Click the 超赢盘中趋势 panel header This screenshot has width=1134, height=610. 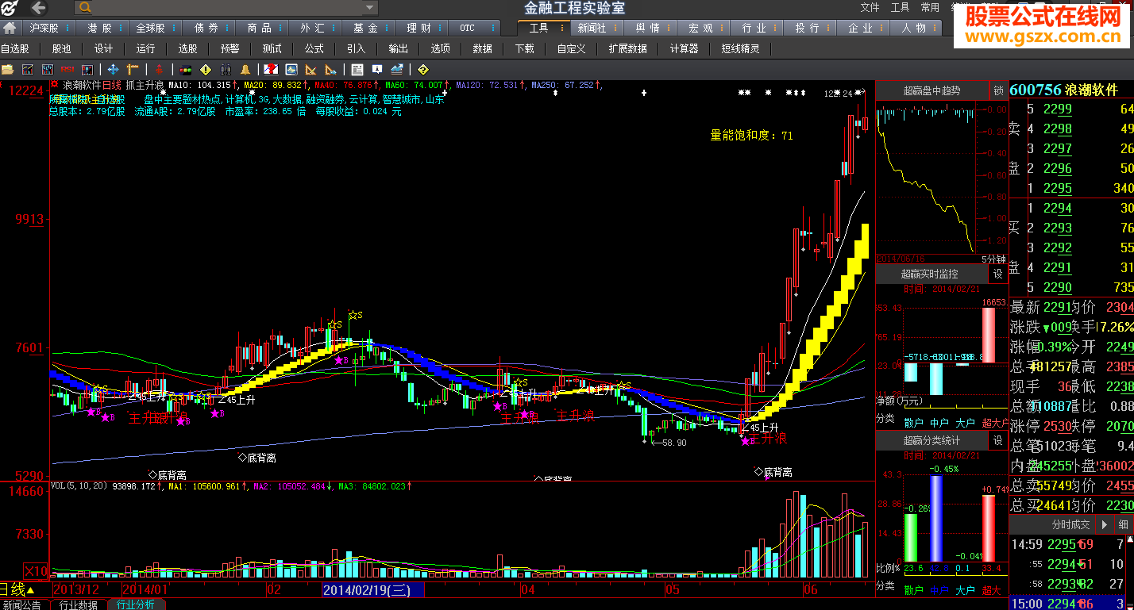[931, 90]
